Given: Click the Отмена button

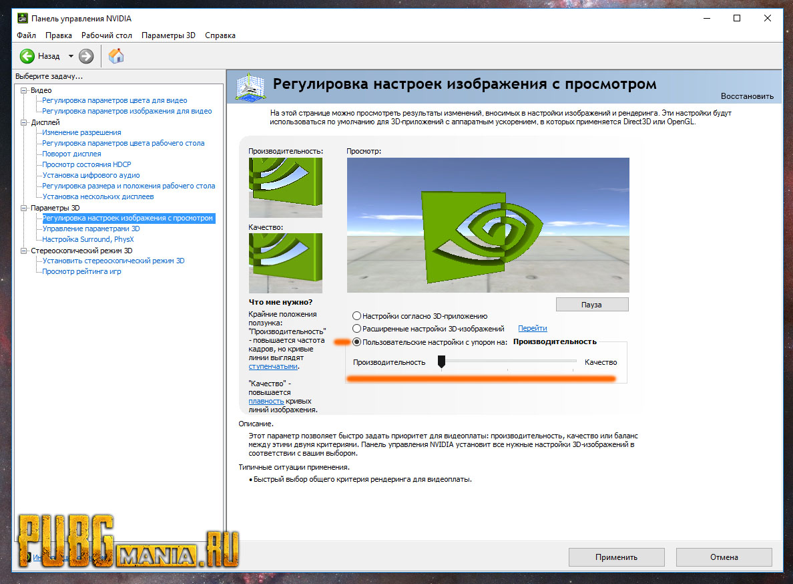Looking at the screenshot, I should click(724, 557).
